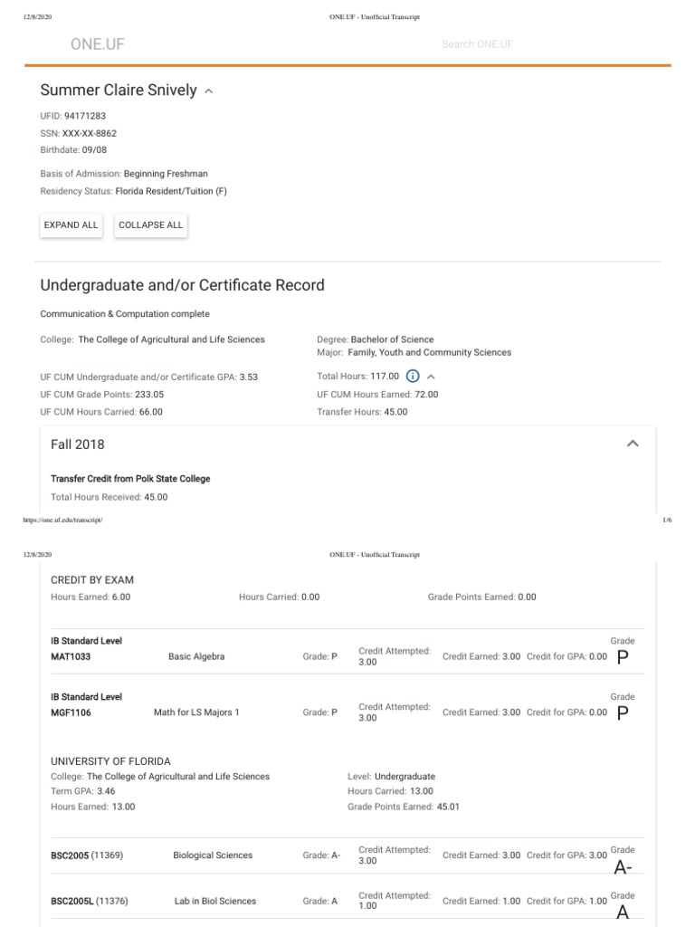Image resolution: width=695 pixels, height=927 pixels.
Task: Click the UNIVERSITY OF FLORIDA section heading
Action: (x=110, y=761)
